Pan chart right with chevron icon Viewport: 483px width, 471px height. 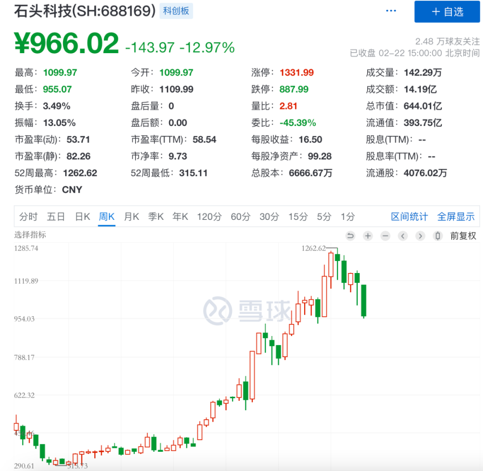point(420,236)
